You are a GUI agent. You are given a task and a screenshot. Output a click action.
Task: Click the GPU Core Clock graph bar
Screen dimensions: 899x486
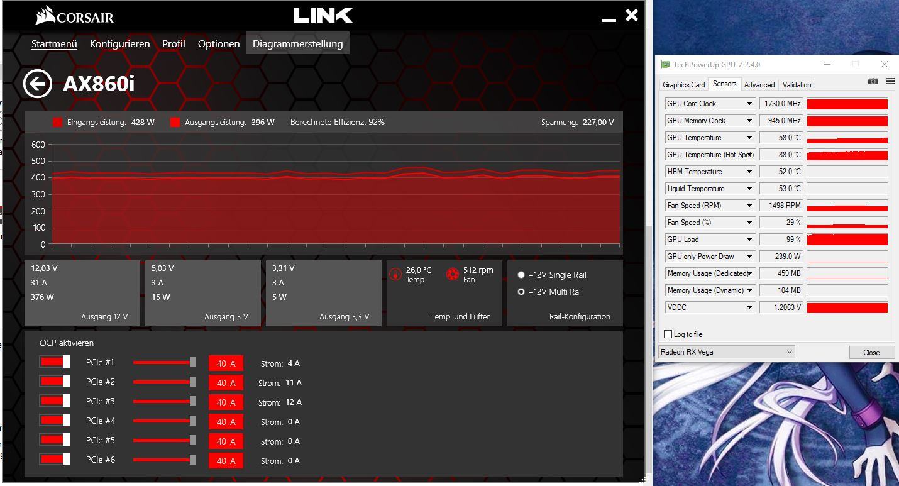(x=847, y=104)
